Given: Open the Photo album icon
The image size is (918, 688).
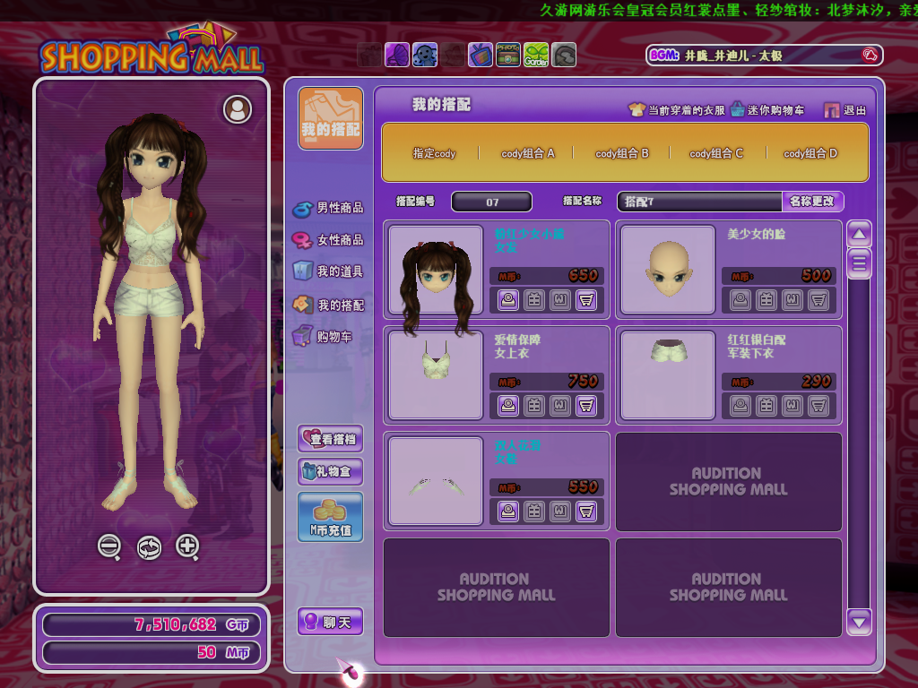Looking at the screenshot, I should click(x=508, y=56).
